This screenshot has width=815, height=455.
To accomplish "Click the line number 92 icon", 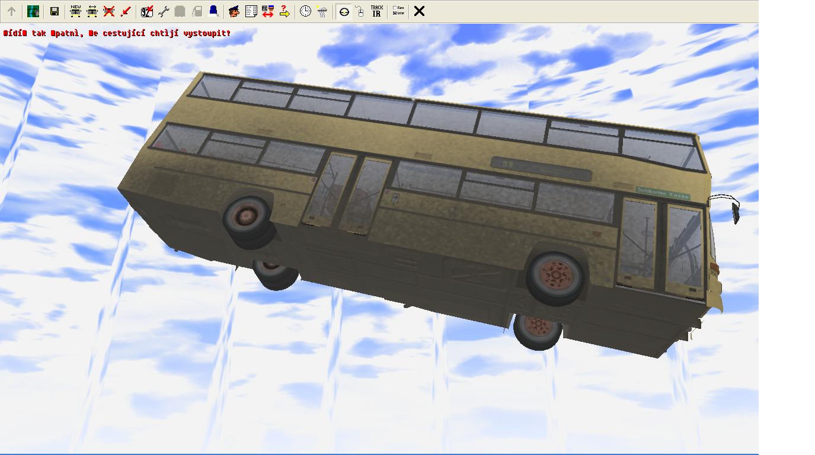I will pyautogui.click(x=146, y=11).
